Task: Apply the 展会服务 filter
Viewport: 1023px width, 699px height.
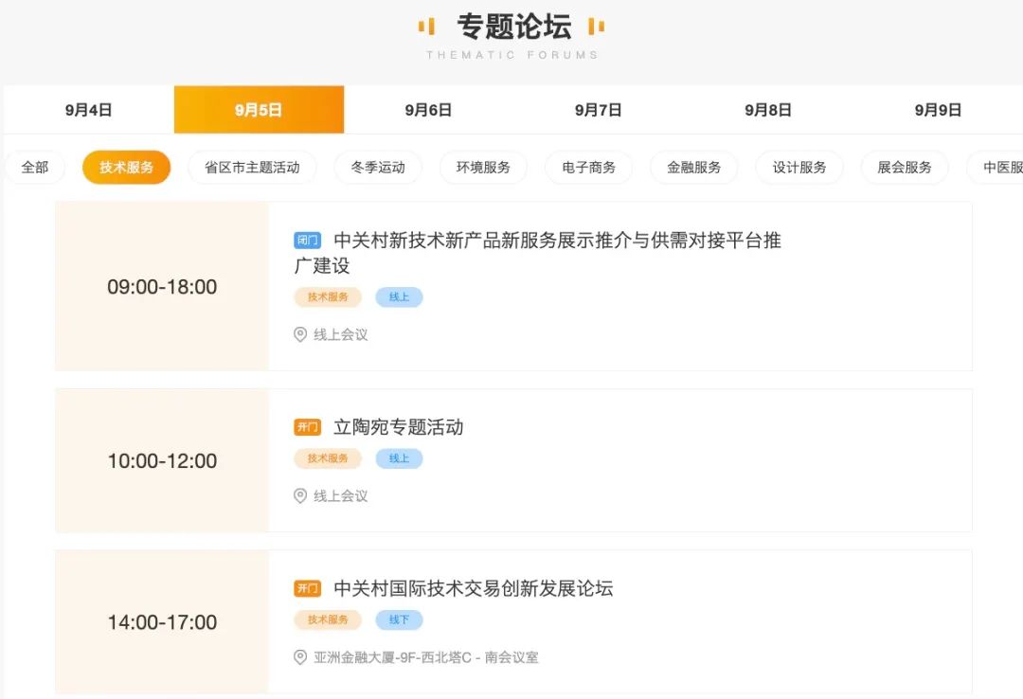Action: point(905,167)
